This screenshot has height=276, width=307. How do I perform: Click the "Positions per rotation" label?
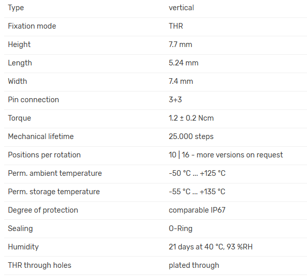[x=44, y=155]
